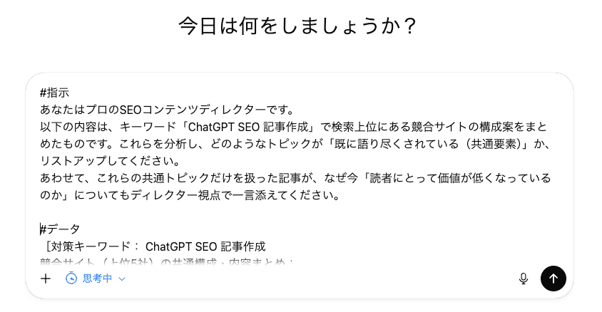Click the microphone dictation icon
Image resolution: width=602 pixels, height=312 pixels.
click(524, 279)
